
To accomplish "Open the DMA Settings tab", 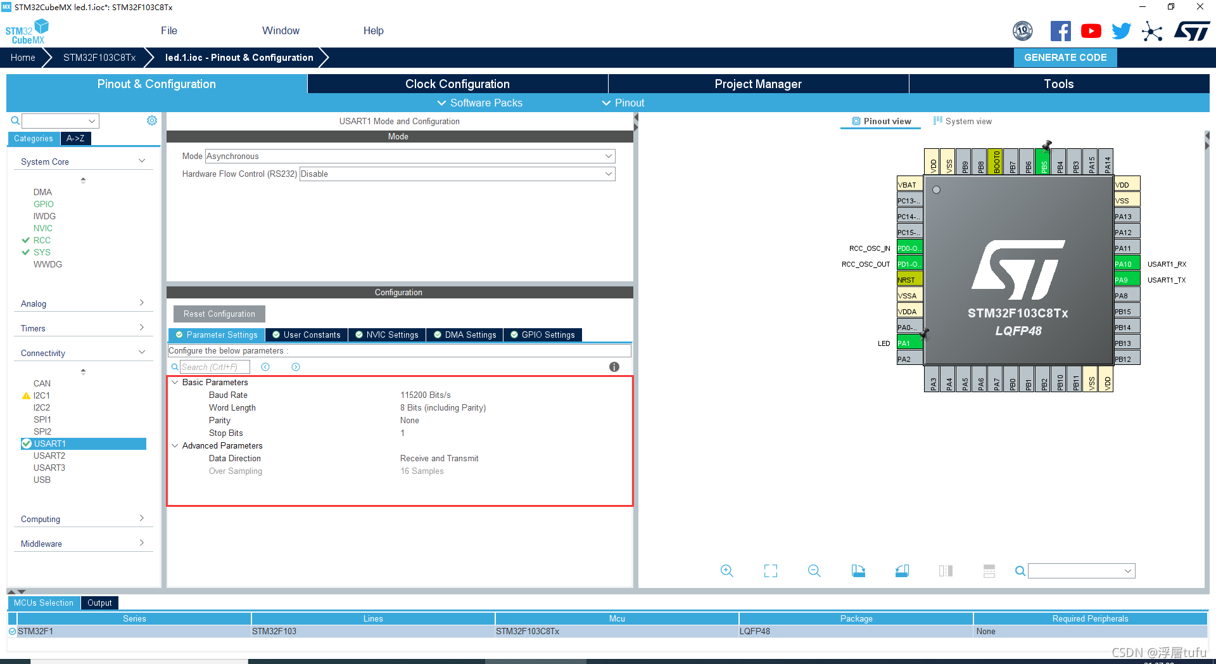I will (465, 335).
